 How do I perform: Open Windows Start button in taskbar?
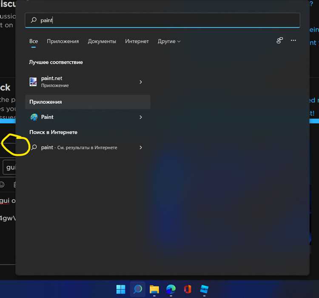pyautogui.click(x=121, y=289)
